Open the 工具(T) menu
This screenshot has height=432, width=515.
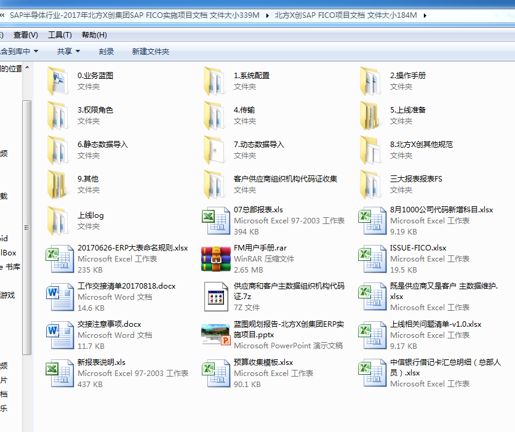[60, 35]
